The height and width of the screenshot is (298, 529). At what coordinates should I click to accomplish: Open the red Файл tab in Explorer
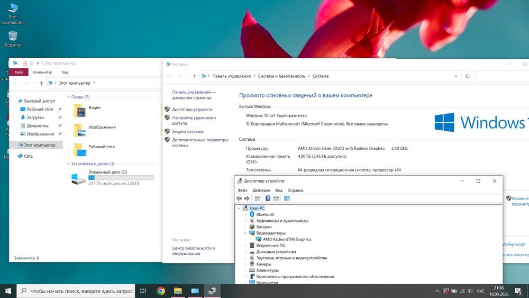point(19,72)
